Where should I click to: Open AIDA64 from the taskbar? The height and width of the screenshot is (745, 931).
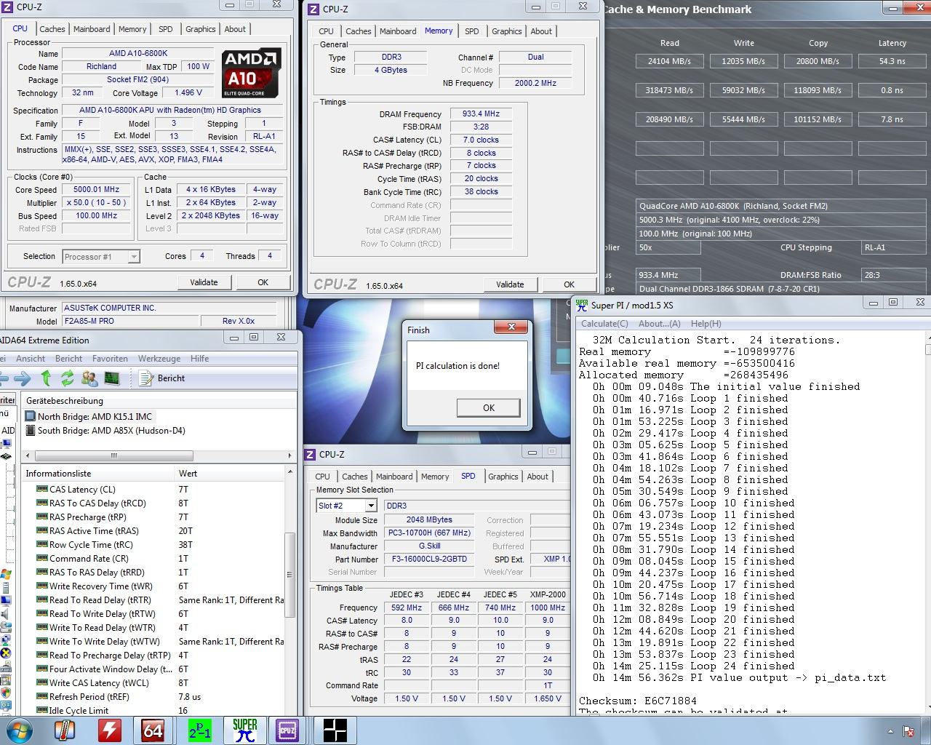tap(153, 730)
